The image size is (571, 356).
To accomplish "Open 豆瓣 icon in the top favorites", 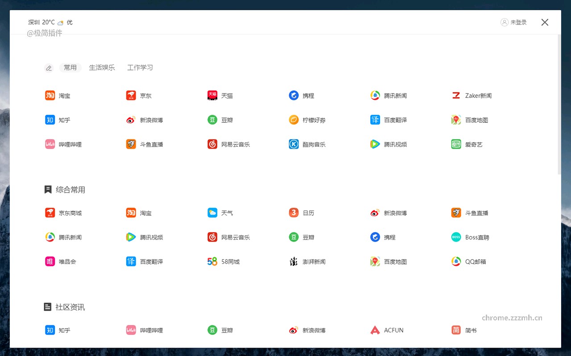I will tap(212, 120).
